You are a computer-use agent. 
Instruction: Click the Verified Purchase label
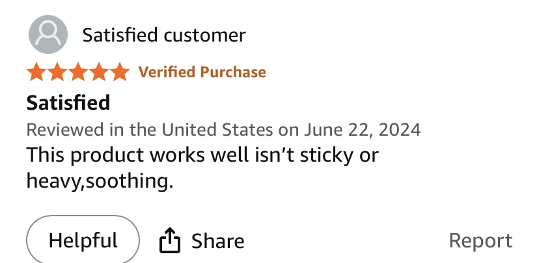click(x=202, y=72)
